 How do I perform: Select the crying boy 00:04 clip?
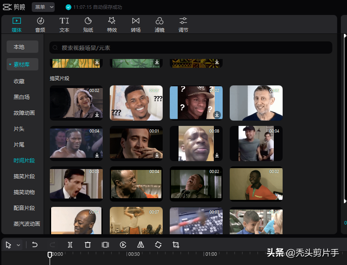(256, 221)
